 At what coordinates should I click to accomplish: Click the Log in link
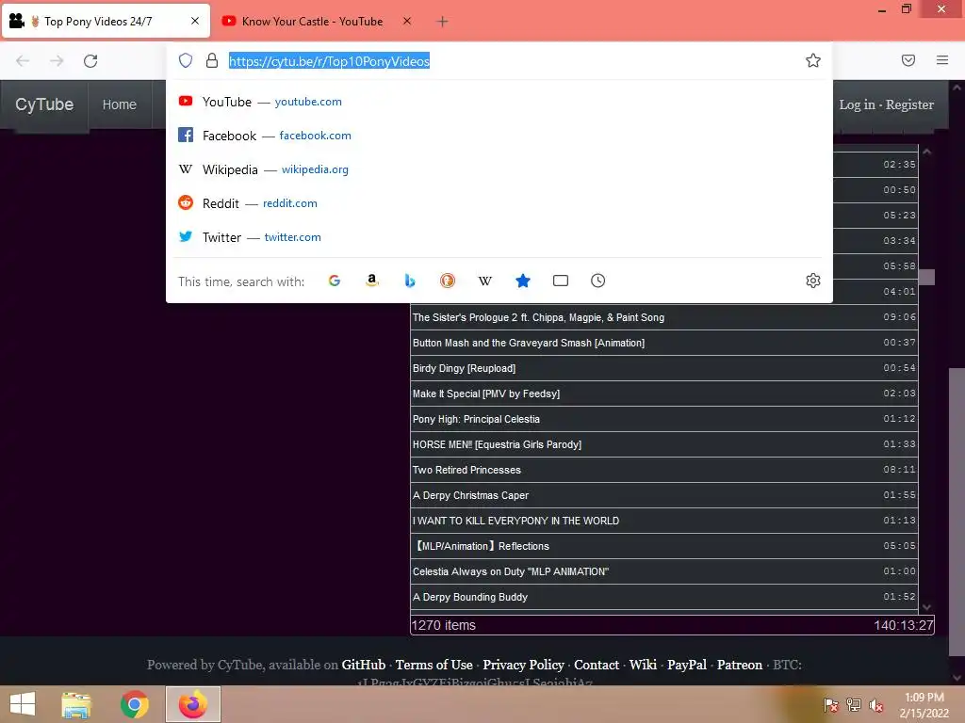tap(857, 104)
